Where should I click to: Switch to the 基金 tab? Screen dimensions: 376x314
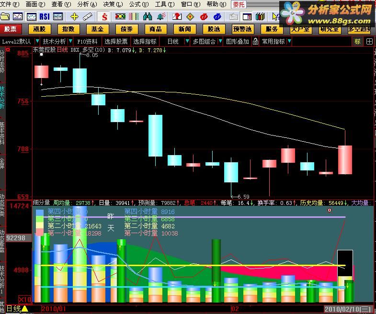[97, 29]
